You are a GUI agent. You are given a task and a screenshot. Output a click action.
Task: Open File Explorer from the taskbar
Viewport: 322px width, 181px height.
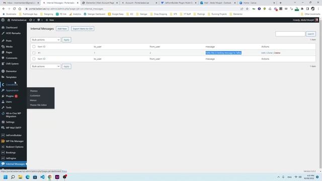pos(20,177)
